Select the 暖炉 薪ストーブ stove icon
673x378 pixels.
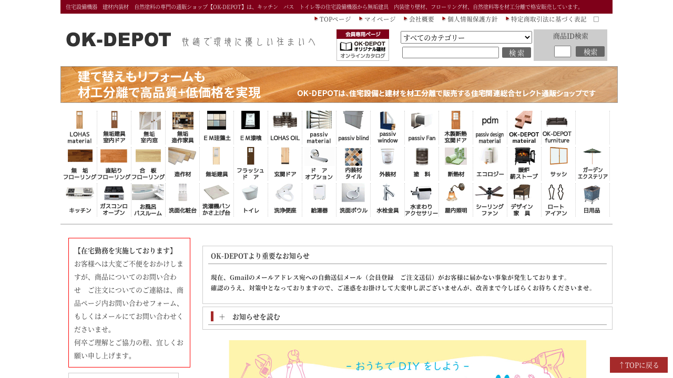[x=524, y=164]
